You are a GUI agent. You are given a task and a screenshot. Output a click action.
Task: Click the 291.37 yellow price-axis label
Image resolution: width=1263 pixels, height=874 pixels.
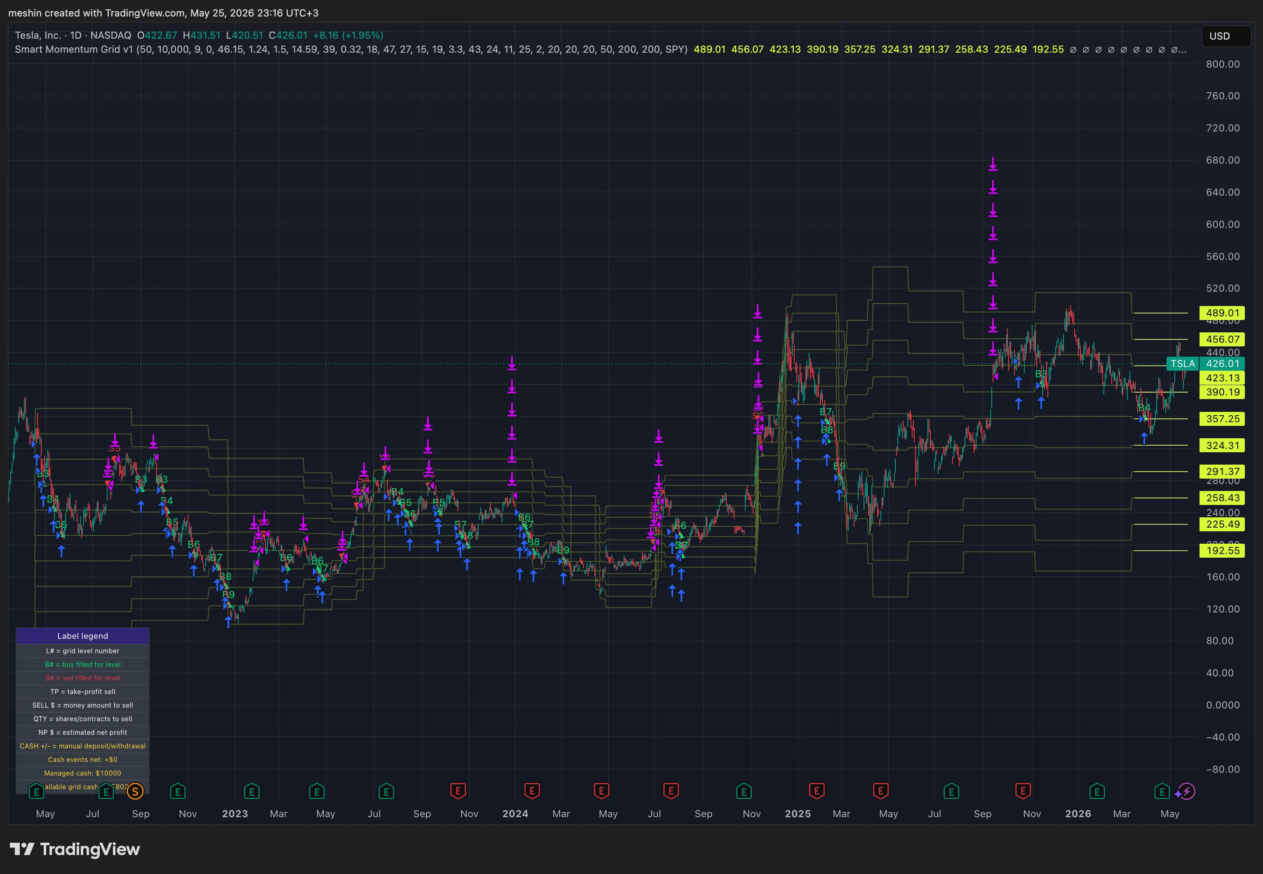(1223, 472)
